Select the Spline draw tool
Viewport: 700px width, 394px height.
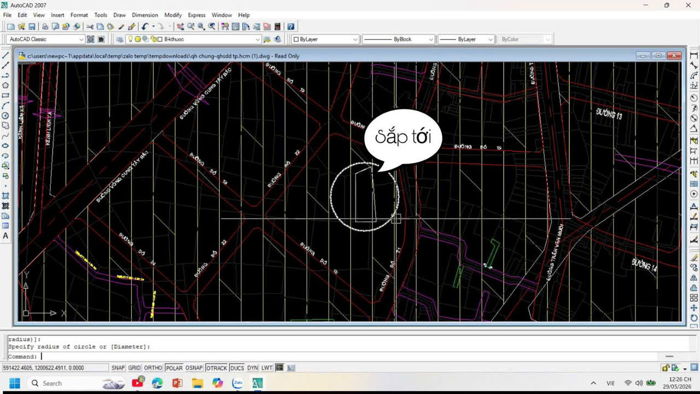(5, 135)
